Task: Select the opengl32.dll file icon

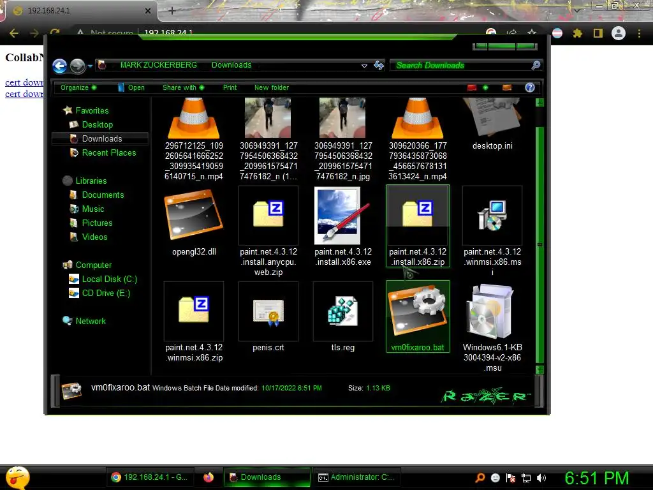Action: (x=194, y=215)
